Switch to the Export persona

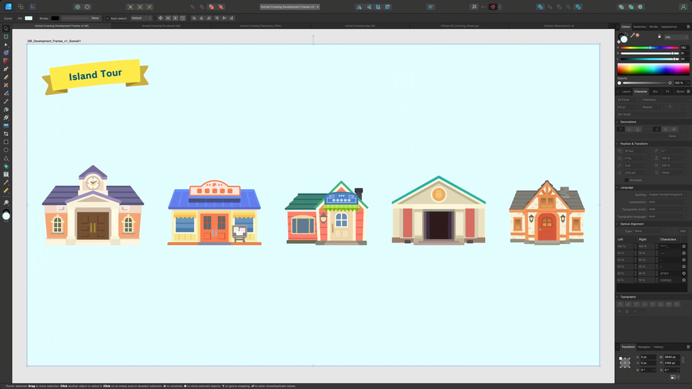[33, 7]
